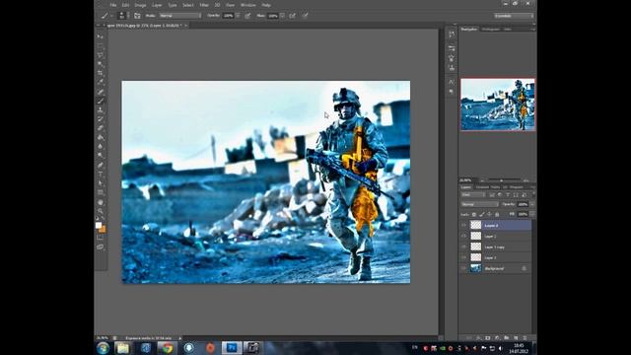
Task: Open the layer blend mode dropdown
Action: 480,204
